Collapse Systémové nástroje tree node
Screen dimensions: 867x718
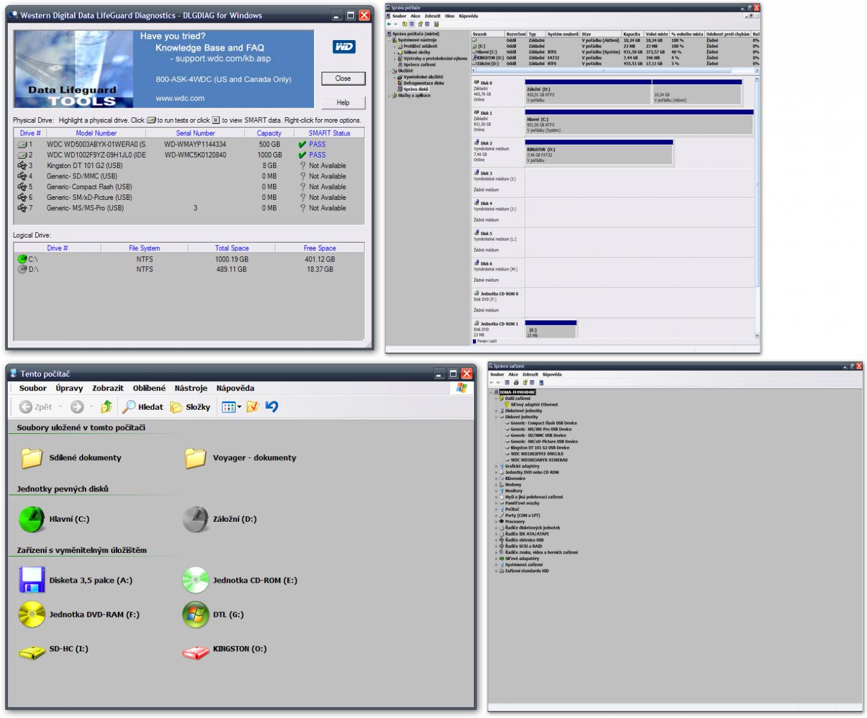click(x=389, y=40)
